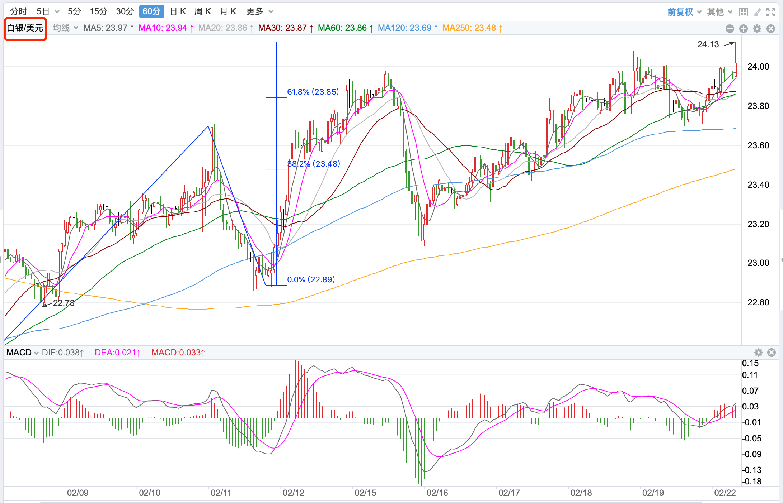Click the minus zoom-out icon on the MA bar
The width and height of the screenshot is (783, 503).
click(730, 29)
